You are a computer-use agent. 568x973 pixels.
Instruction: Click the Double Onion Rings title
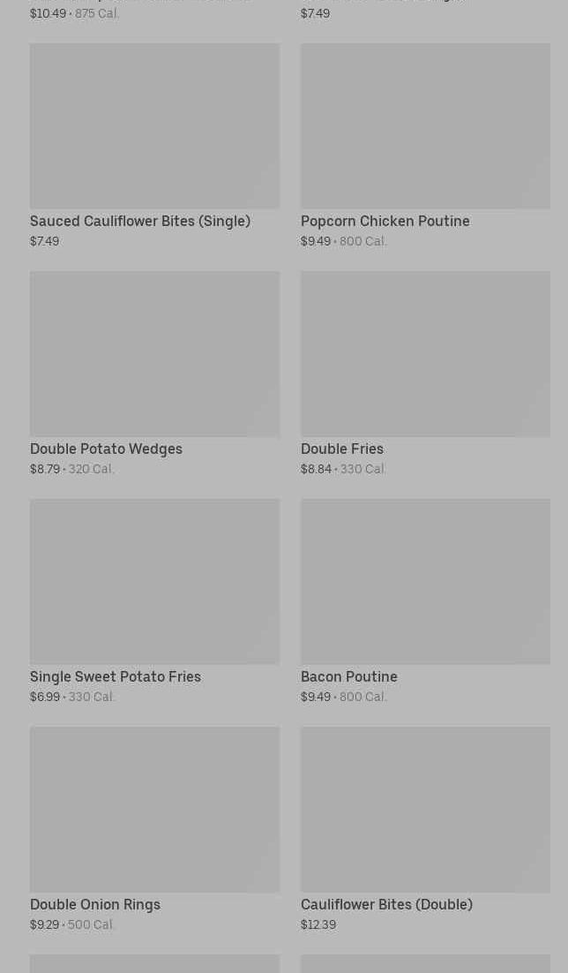95,905
